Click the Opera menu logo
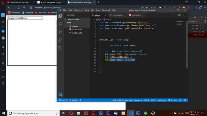The image size is (207, 116). (3, 3)
